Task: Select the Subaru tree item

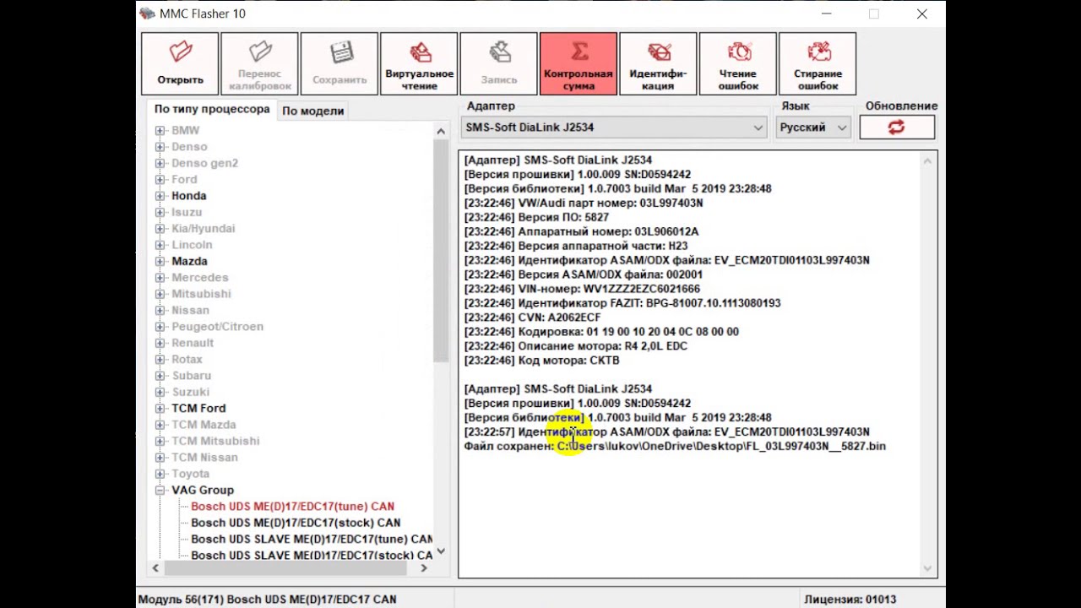Action: tap(191, 376)
